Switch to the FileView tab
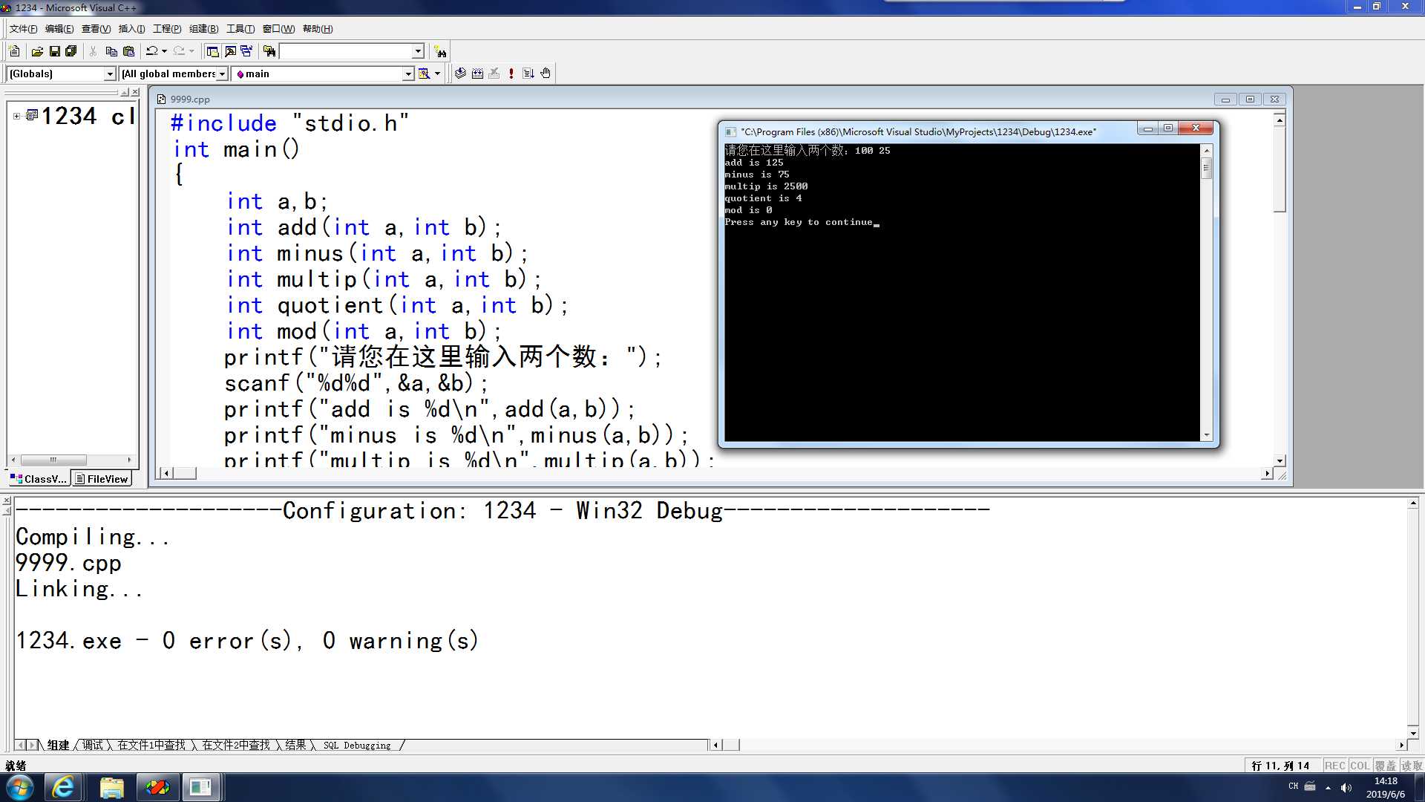The width and height of the screenshot is (1425, 802). pyautogui.click(x=102, y=479)
